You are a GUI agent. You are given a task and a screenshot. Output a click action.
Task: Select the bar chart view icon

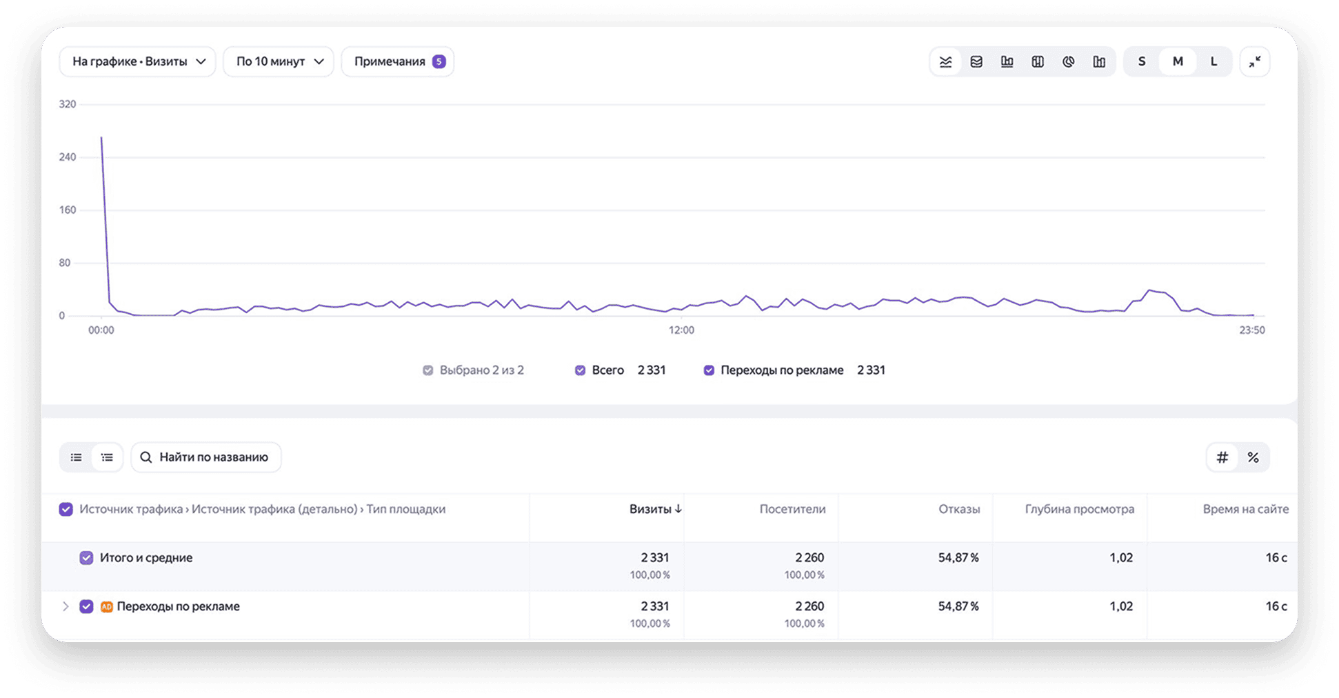point(1007,62)
